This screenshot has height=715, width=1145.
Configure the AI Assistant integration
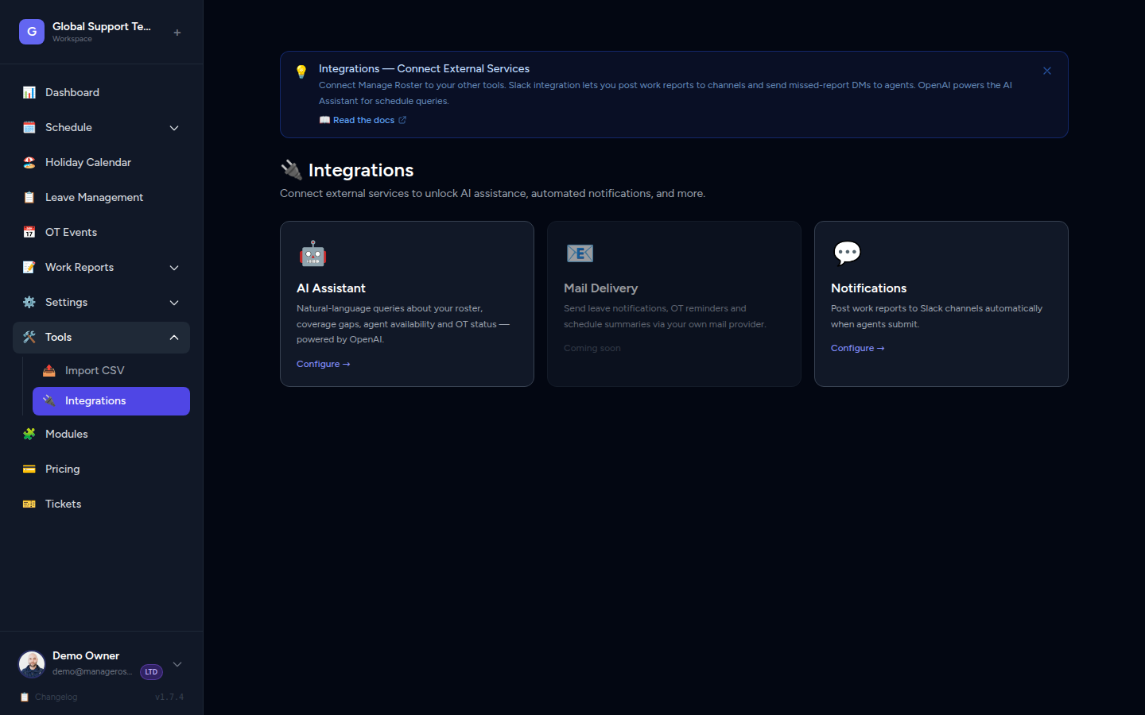324,364
